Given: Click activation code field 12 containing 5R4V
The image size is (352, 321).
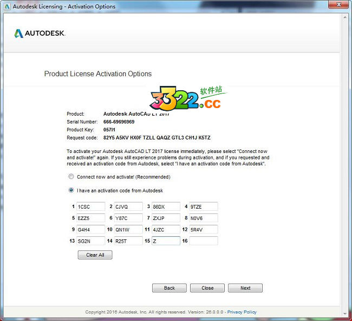Looking at the screenshot, I should [x=204, y=229].
